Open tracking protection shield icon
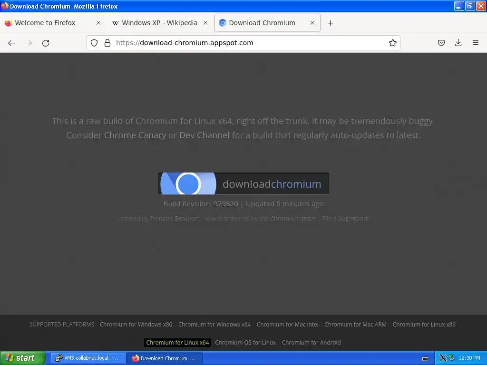Viewport: 487px width, 365px height. [94, 43]
